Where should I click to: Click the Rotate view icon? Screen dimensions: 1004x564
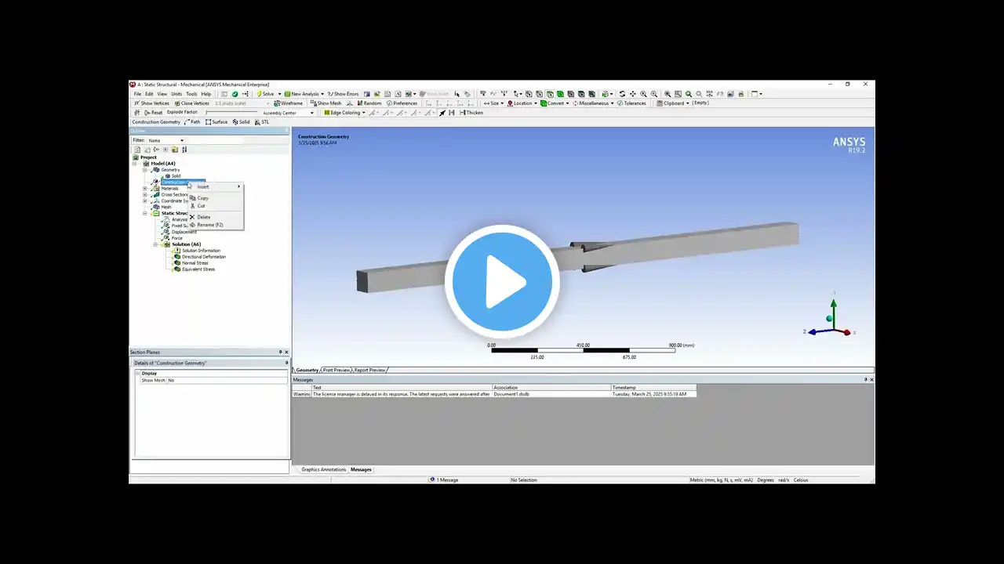tap(622, 94)
